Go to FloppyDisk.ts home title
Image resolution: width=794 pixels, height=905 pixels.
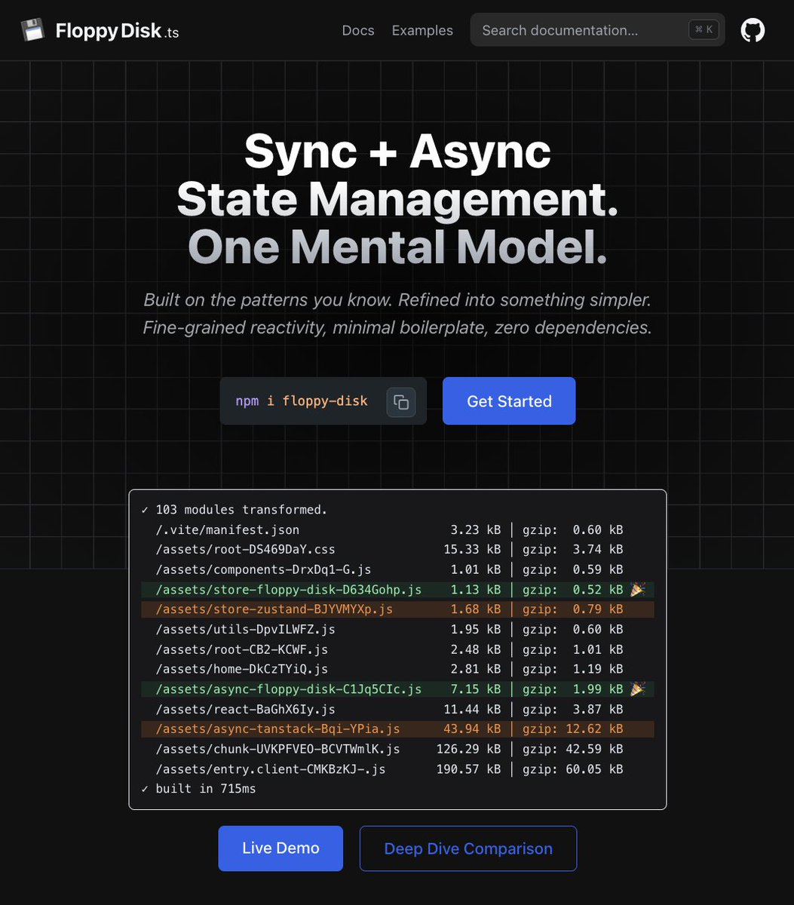tap(117, 31)
